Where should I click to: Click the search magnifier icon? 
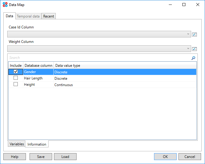(x=193, y=58)
